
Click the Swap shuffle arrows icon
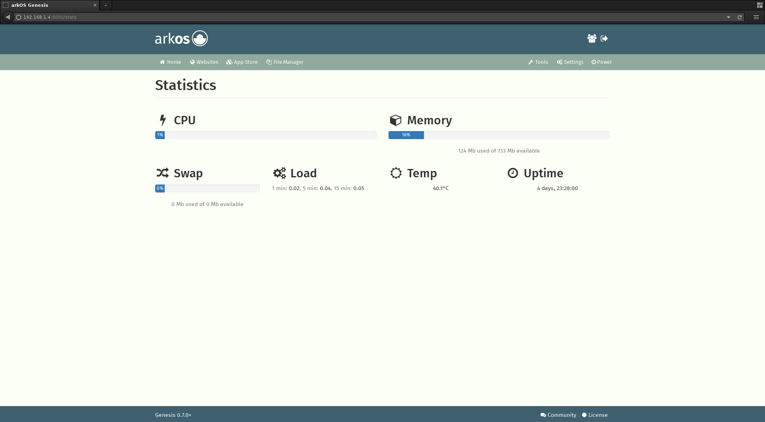[x=162, y=173]
